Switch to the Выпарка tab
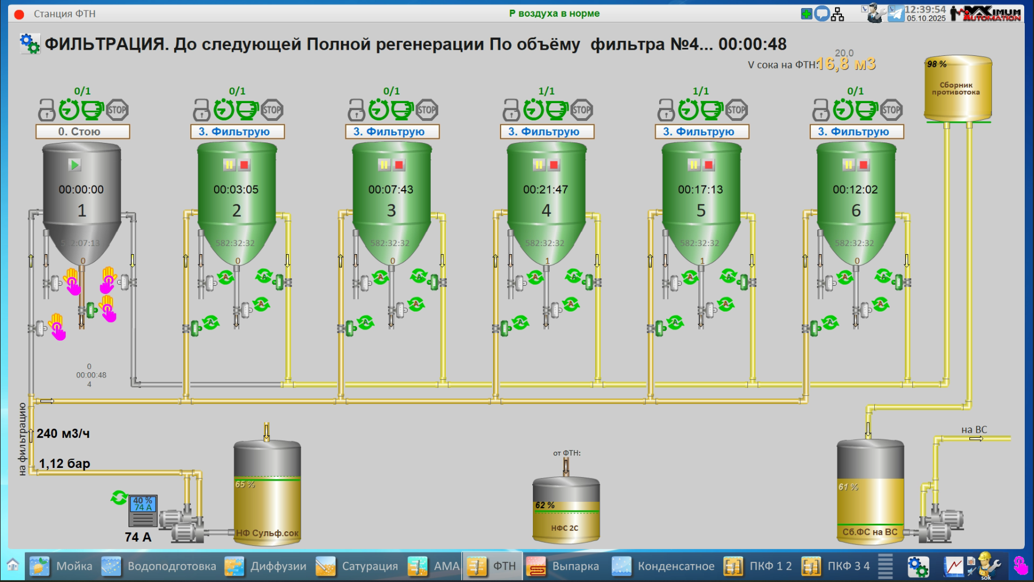 pos(563,566)
